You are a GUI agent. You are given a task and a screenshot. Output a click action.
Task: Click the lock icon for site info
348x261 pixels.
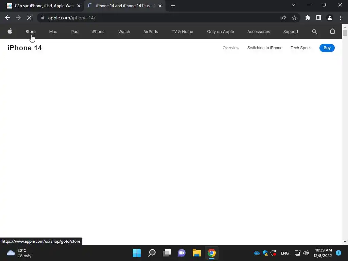(43, 18)
